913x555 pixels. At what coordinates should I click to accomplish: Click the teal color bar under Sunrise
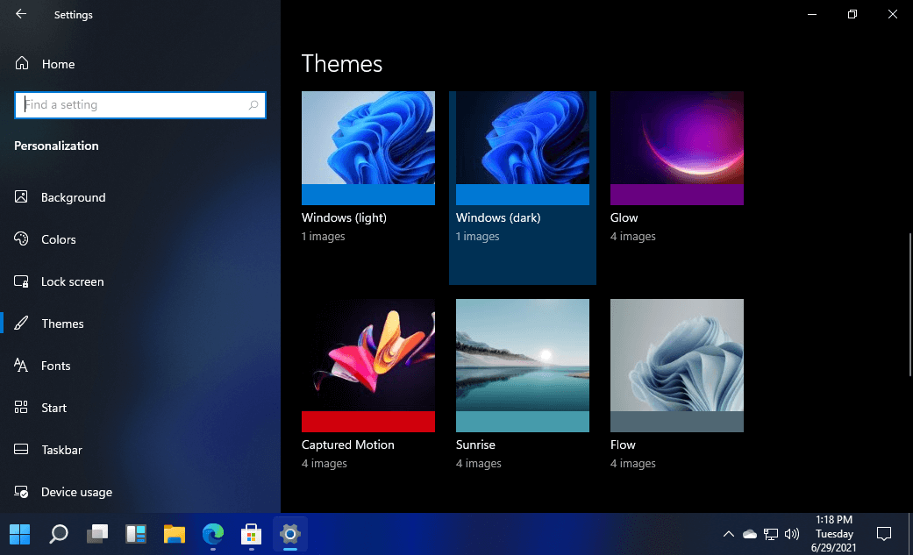click(x=523, y=422)
